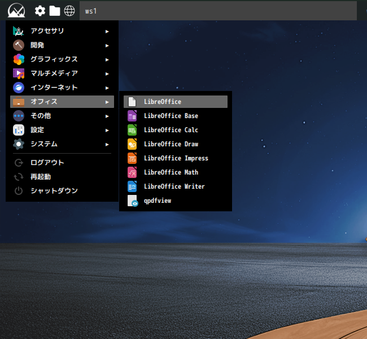Click the globe web browser icon in panel

click(69, 11)
